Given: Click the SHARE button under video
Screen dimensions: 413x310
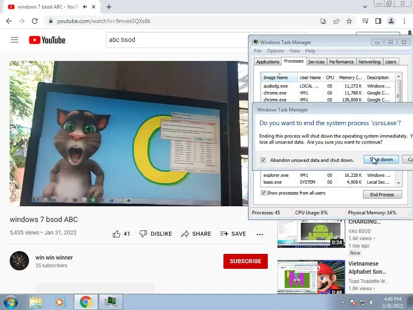Looking at the screenshot, I should (x=196, y=234).
